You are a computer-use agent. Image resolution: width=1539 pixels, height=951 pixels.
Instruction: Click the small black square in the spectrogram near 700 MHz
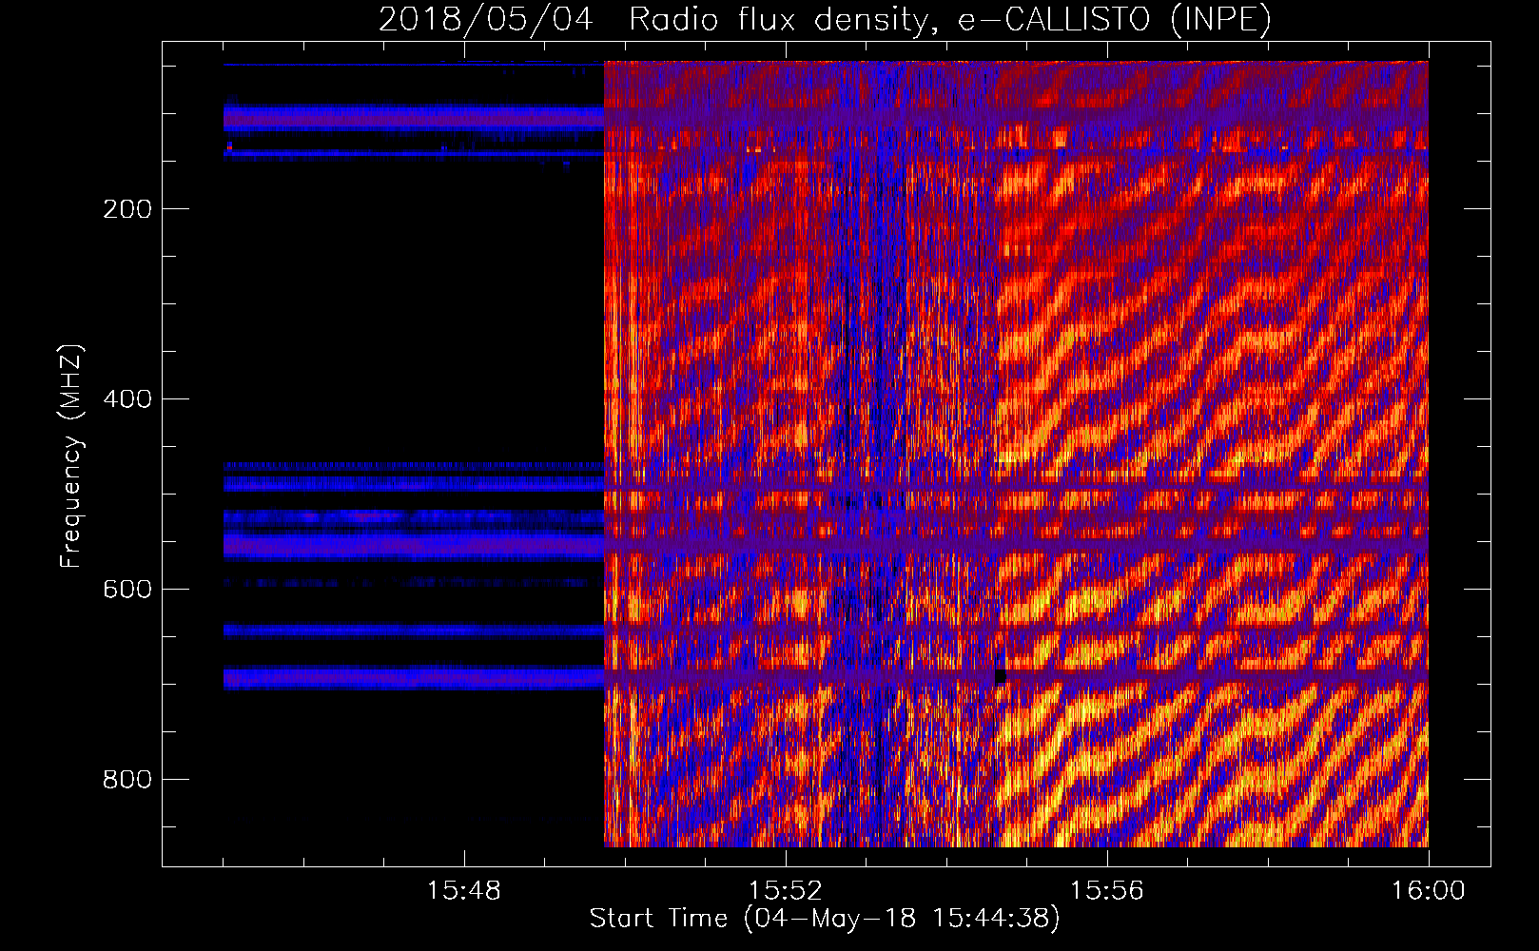pyautogui.click(x=1000, y=676)
